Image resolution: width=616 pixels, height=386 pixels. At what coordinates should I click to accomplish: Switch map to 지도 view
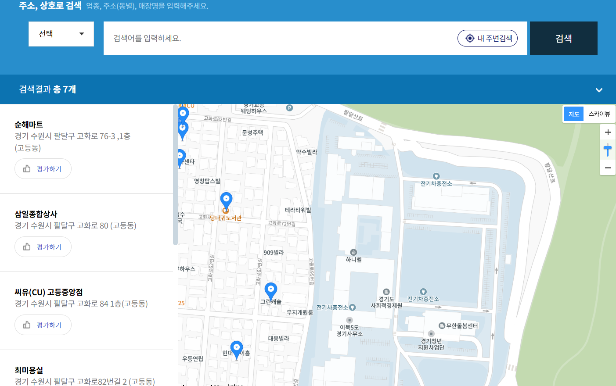click(x=574, y=114)
